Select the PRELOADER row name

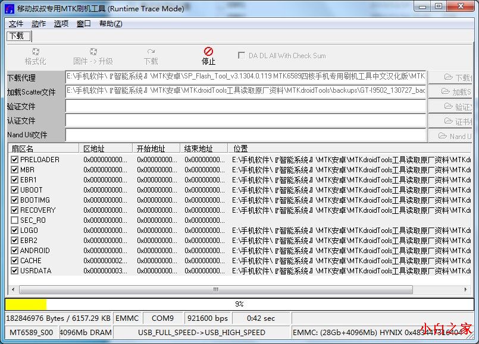pos(40,159)
